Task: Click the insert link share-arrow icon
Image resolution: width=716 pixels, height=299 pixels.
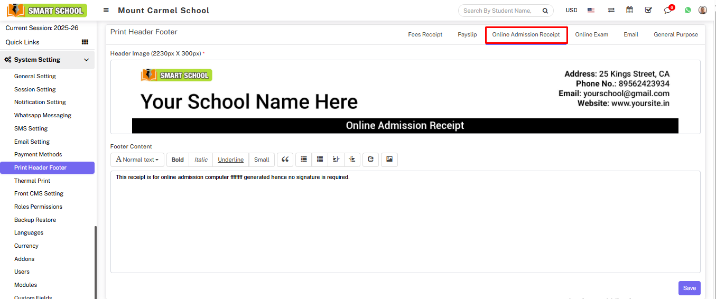Action: click(x=370, y=160)
